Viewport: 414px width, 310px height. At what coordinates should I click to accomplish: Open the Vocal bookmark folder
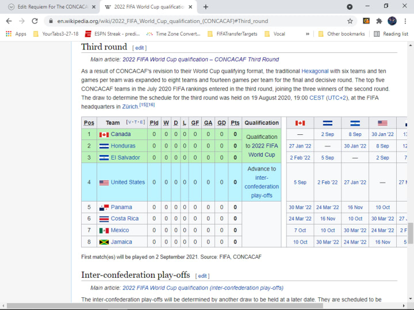(x=275, y=34)
